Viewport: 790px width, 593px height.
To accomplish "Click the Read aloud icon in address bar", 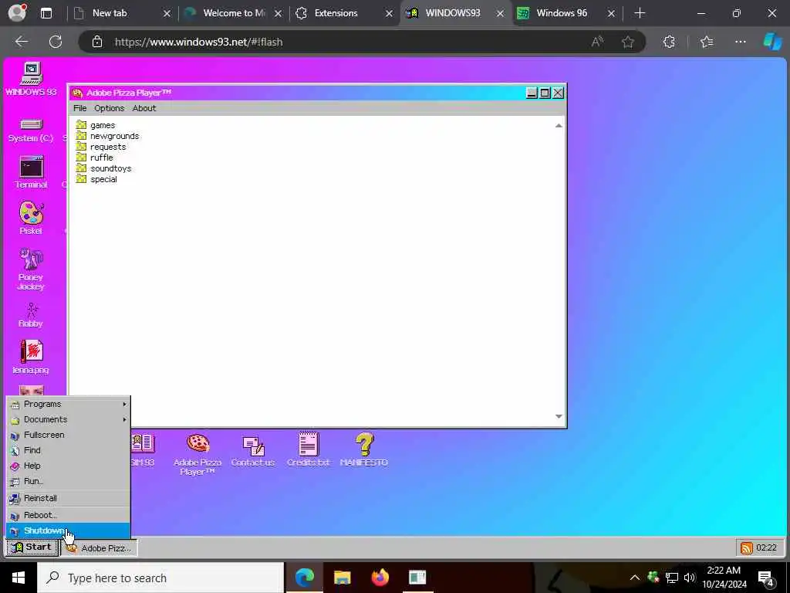I will click(597, 42).
